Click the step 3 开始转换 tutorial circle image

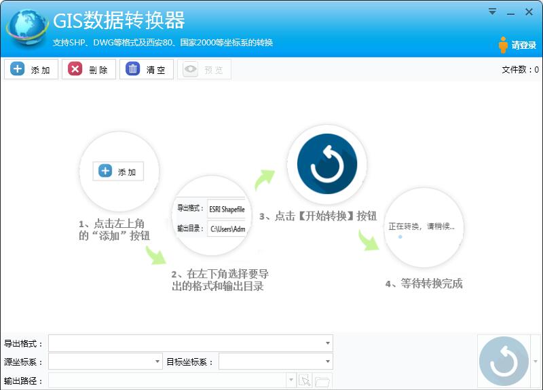(x=327, y=166)
